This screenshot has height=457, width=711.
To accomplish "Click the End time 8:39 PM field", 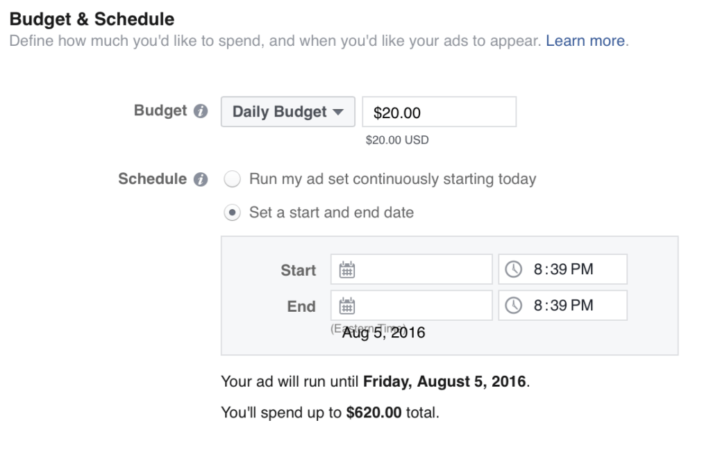I will click(x=562, y=306).
